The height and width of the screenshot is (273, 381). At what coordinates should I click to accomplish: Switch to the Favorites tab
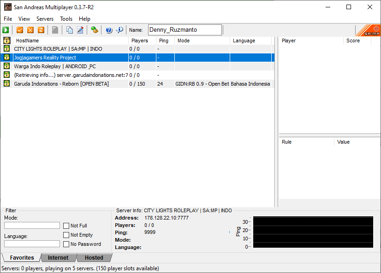22,257
